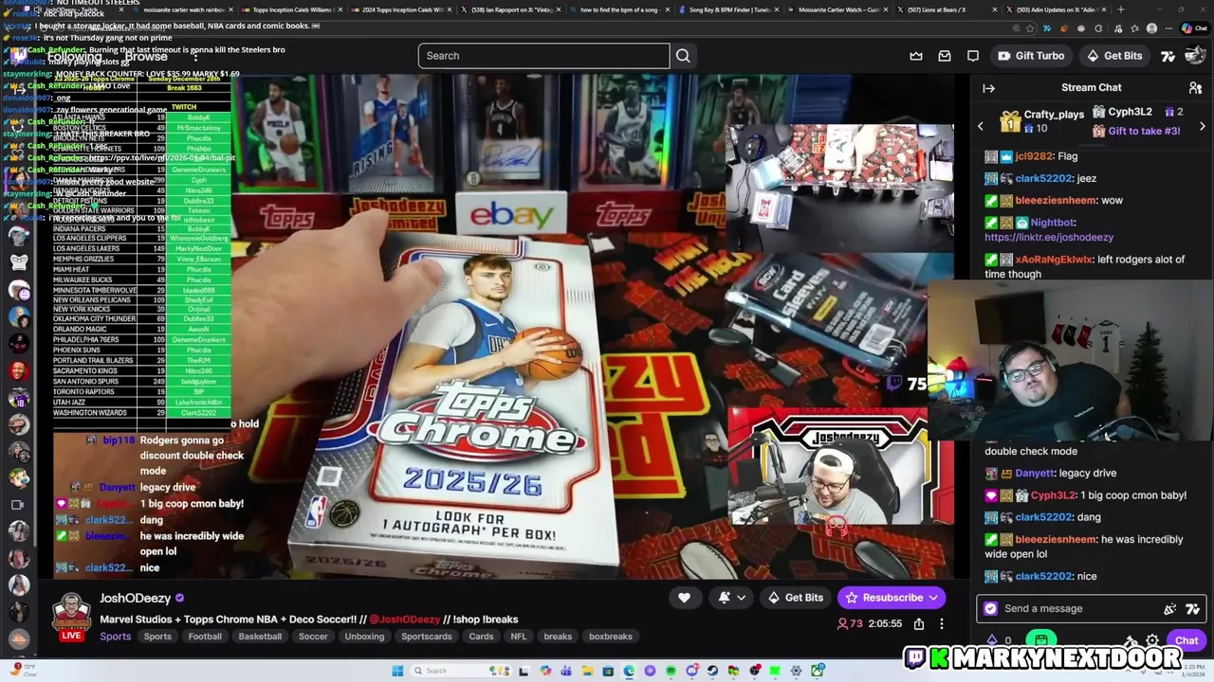Select the Basketball tag

260,637
